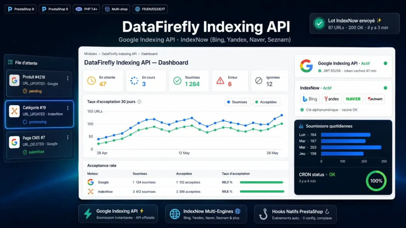The image size is (406, 228).
Task: Click 'CRON status' label
Action: [x=312, y=175]
